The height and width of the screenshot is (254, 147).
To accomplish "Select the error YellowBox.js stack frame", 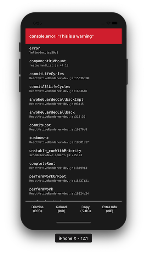I will 74,50.
